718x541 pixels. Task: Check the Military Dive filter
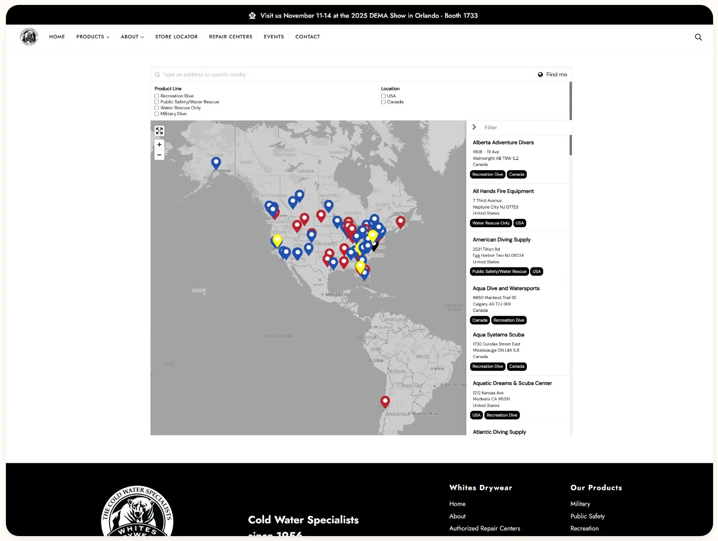click(x=157, y=114)
